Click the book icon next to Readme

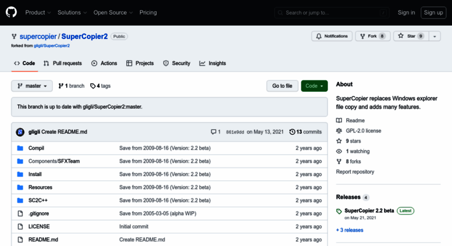pyautogui.click(x=339, y=120)
